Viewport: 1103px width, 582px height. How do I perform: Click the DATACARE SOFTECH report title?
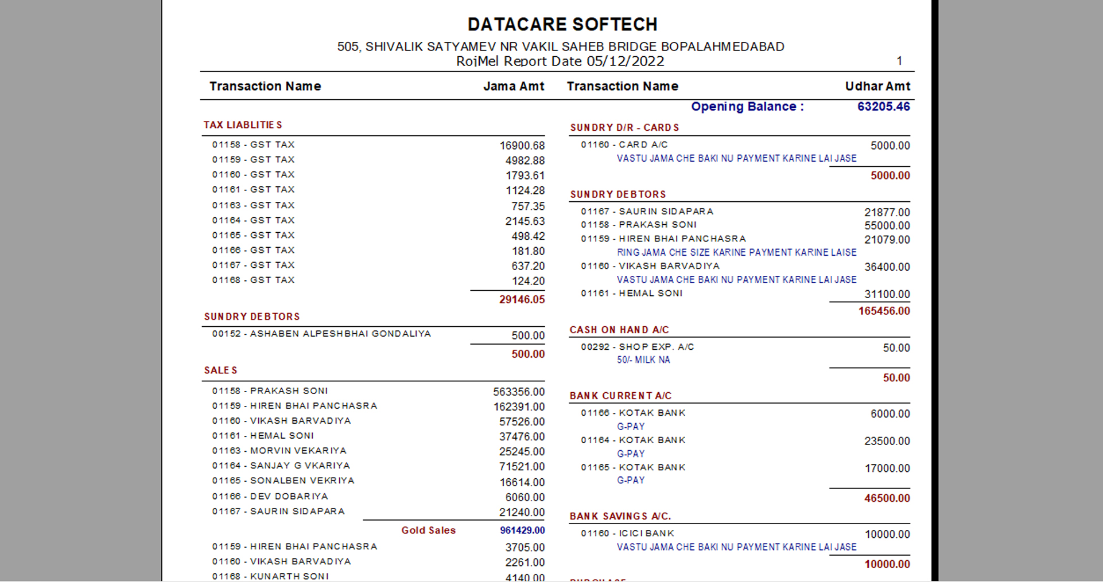562,24
